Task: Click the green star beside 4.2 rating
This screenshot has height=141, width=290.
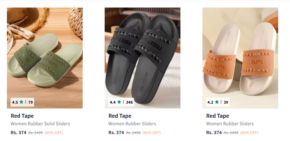Action: [x=217, y=102]
